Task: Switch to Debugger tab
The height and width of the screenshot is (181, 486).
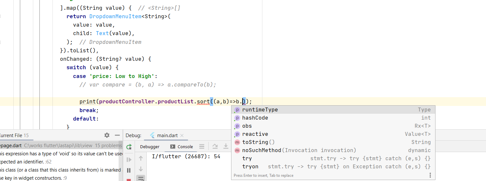Action: point(150,147)
